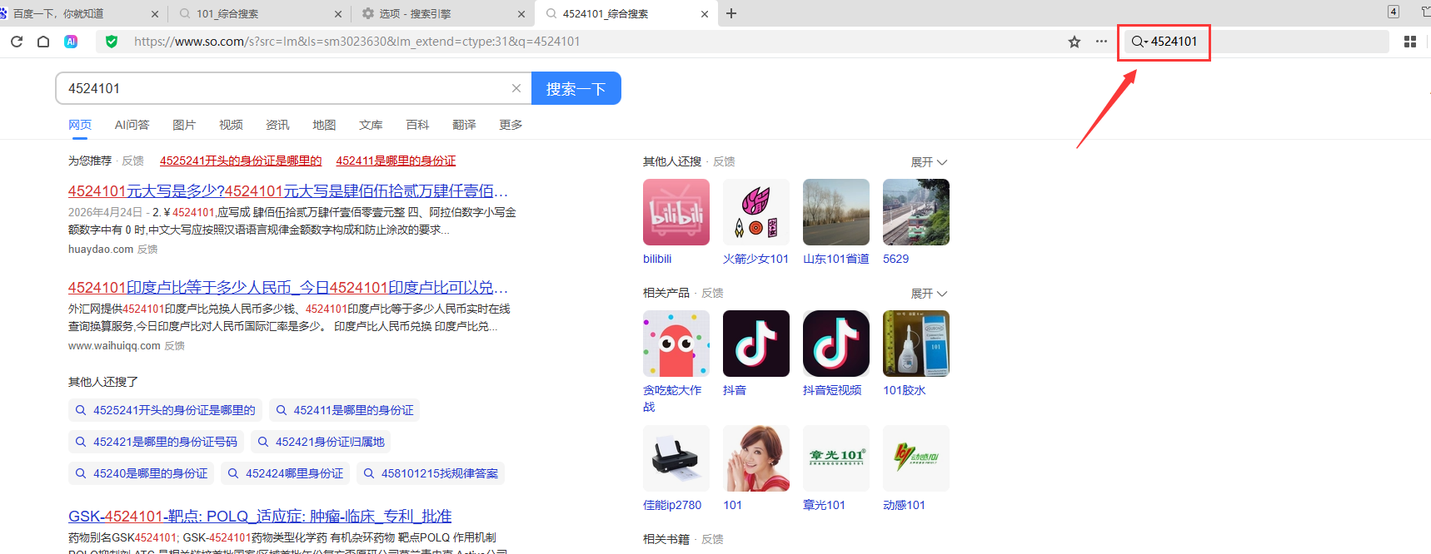Click 反馈 beside 相关书籍

[x=712, y=539]
